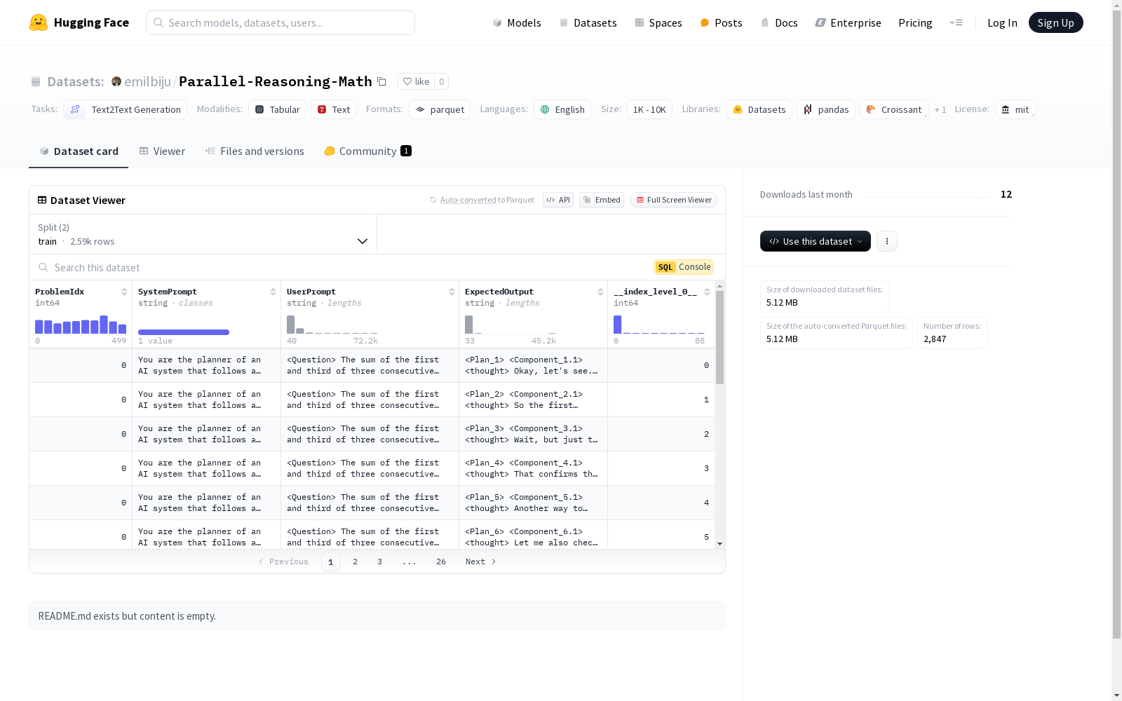Open the Pricing page
Viewport: 1122px width, 701px height.
915,22
